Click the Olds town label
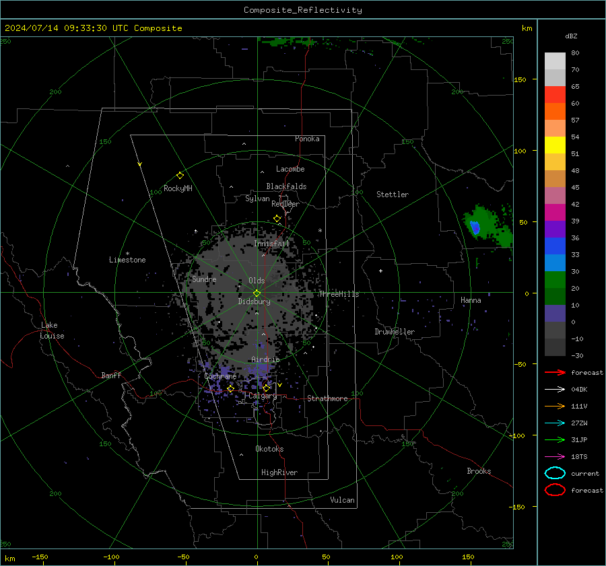This screenshot has width=606, height=566. tap(257, 281)
